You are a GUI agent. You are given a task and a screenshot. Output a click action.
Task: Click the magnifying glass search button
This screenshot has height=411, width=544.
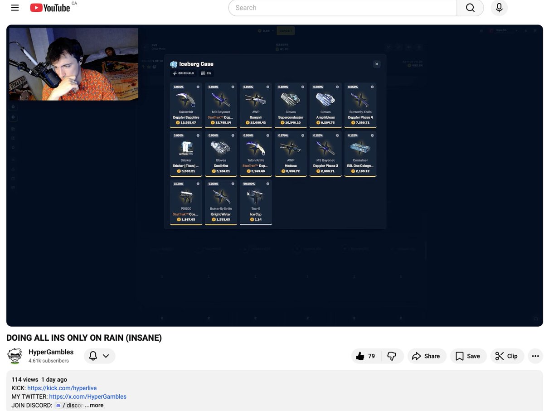[x=470, y=8]
